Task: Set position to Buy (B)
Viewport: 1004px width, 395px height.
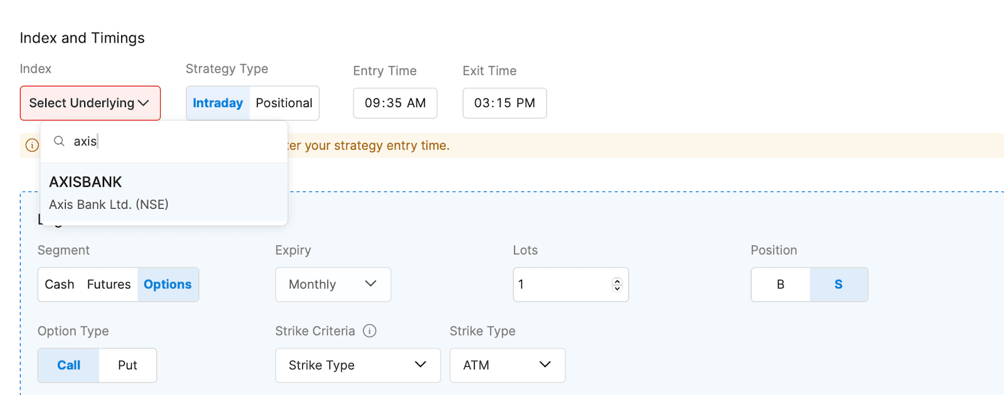Action: pyautogui.click(x=781, y=285)
